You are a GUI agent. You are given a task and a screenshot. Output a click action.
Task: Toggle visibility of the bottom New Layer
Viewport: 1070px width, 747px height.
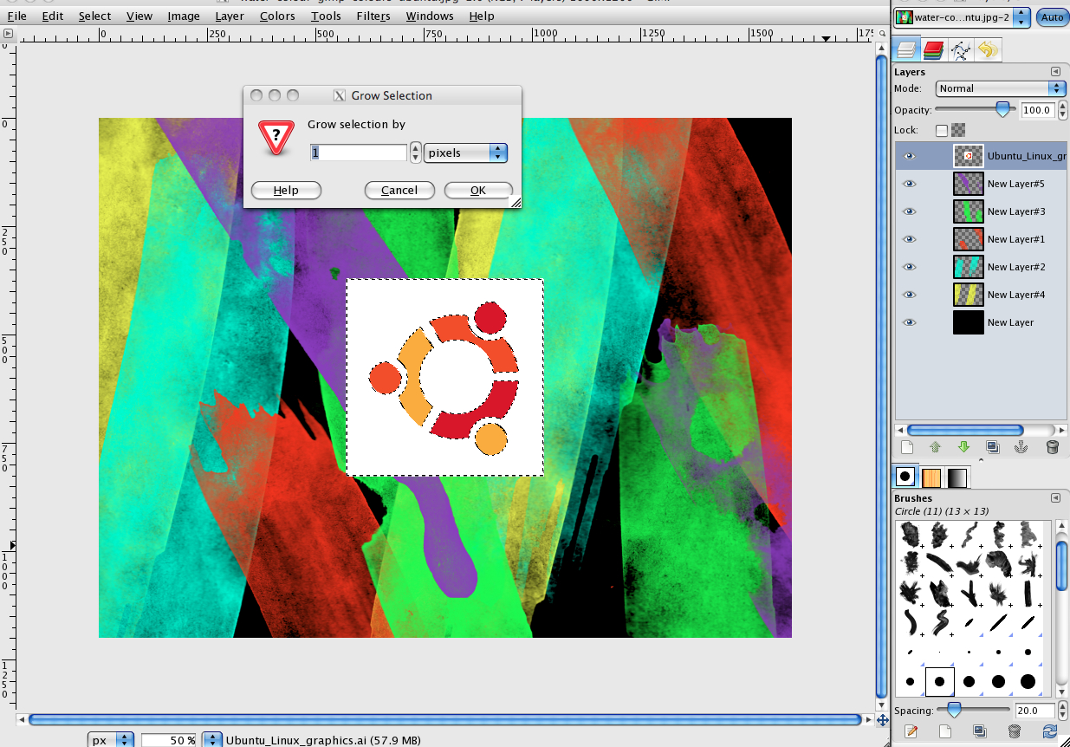click(909, 322)
